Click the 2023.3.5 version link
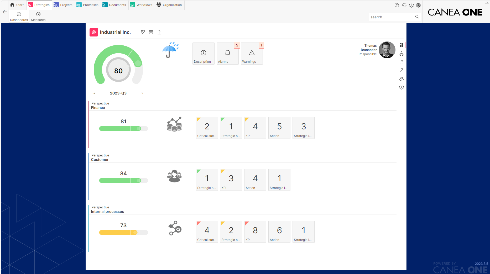Image resolution: width=490 pixels, height=274 pixels. click(481, 264)
